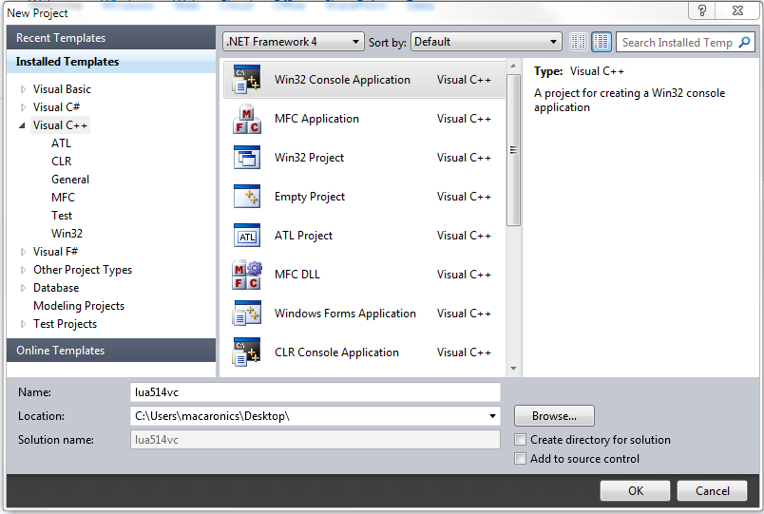Open the Recent Templates section
764x514 pixels.
click(x=111, y=37)
